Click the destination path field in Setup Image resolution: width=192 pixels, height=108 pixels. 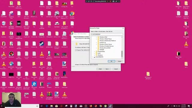point(82,50)
